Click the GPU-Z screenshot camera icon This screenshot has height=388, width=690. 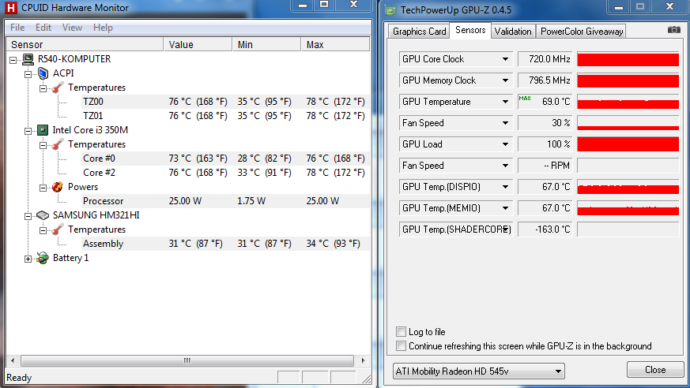click(673, 30)
